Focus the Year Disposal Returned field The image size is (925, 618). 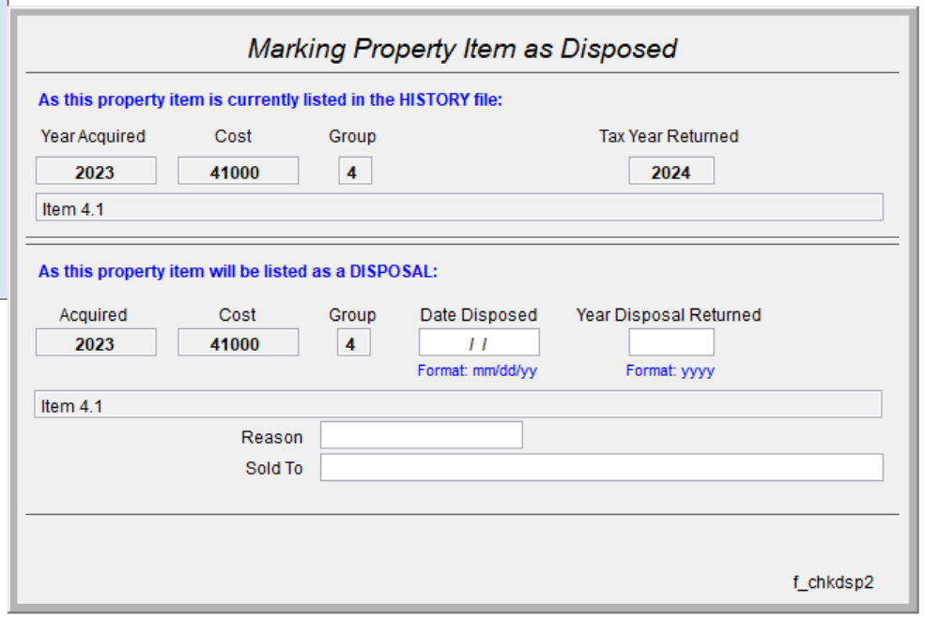pyautogui.click(x=671, y=343)
